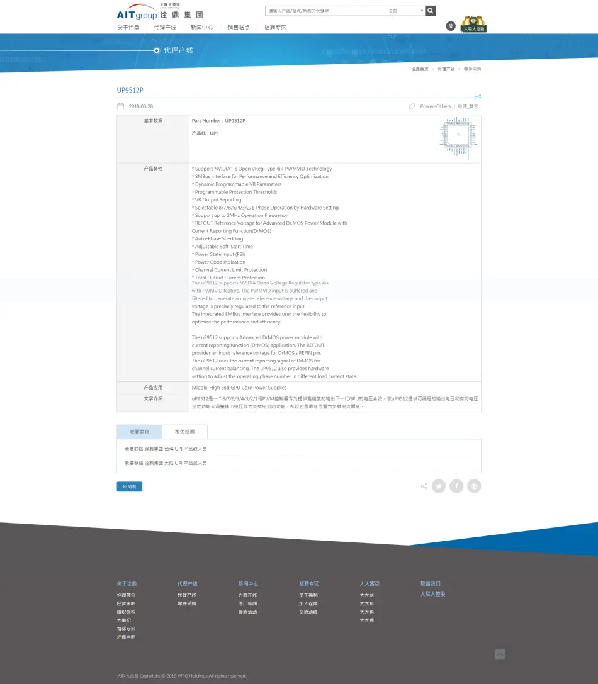Click the small icon right of the UP9512P title

tap(478, 96)
